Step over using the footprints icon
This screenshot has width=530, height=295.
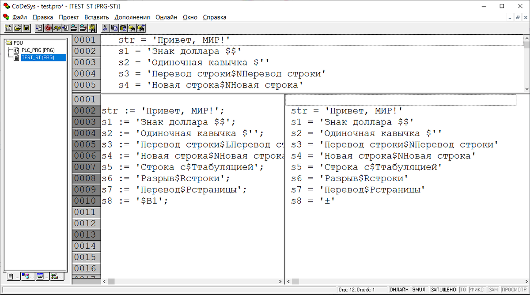click(57, 28)
